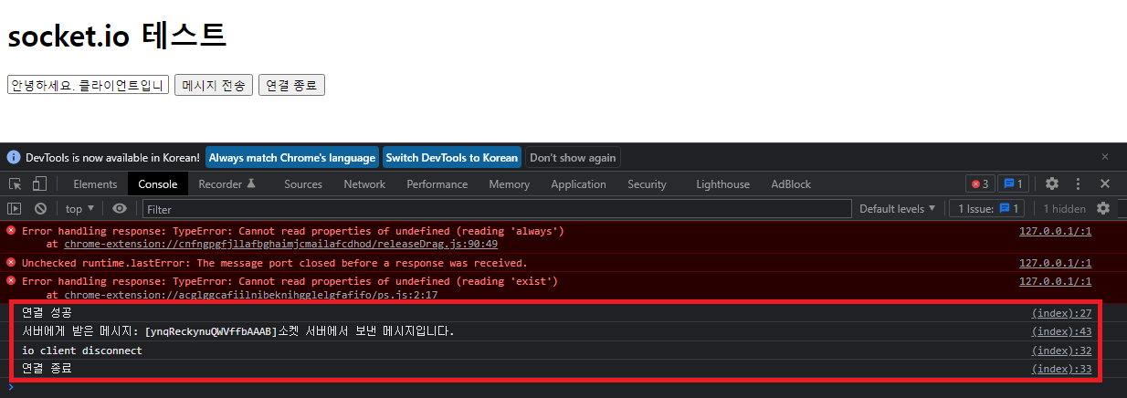
Task: Click the 연결 종료 button on the page
Action: (x=291, y=85)
